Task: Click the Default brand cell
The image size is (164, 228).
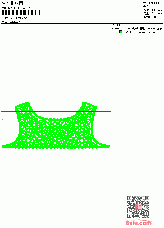Action: tap(151, 32)
